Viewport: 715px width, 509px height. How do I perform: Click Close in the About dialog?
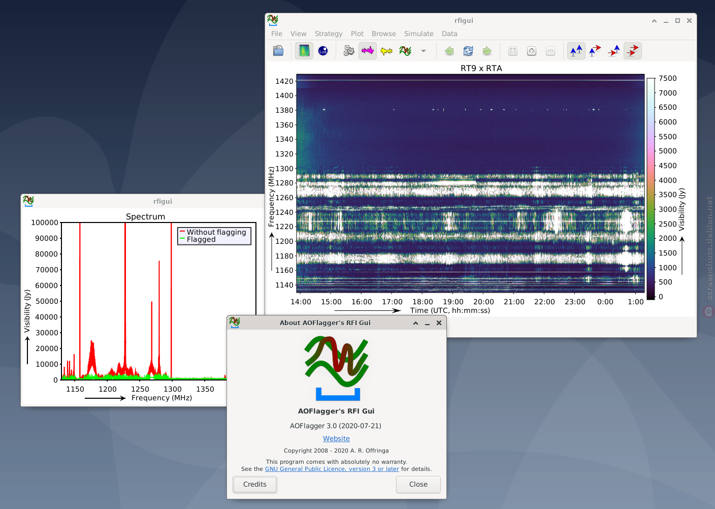[418, 484]
